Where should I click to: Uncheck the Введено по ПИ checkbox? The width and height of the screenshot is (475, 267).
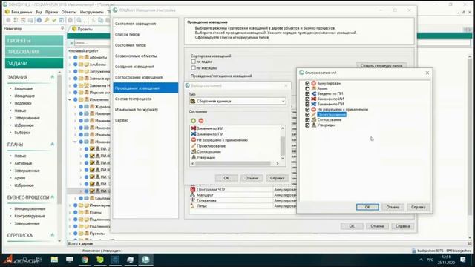tap(307, 93)
